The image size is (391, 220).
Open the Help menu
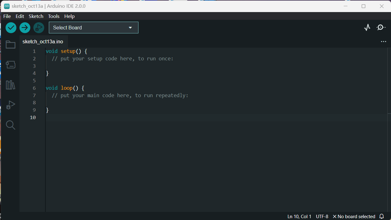70,16
